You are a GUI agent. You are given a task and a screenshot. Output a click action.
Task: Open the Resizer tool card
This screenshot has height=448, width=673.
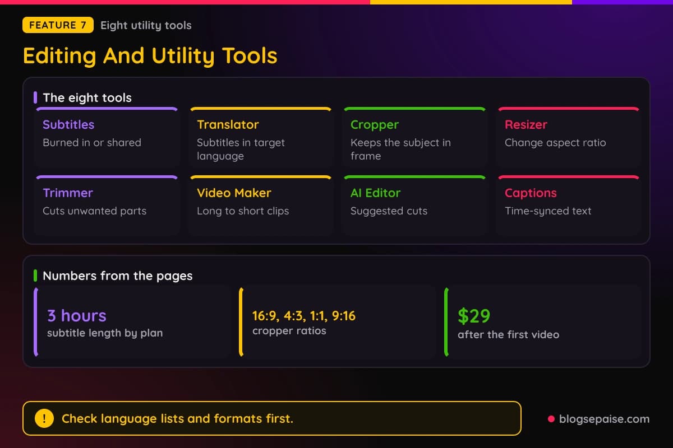click(x=569, y=137)
